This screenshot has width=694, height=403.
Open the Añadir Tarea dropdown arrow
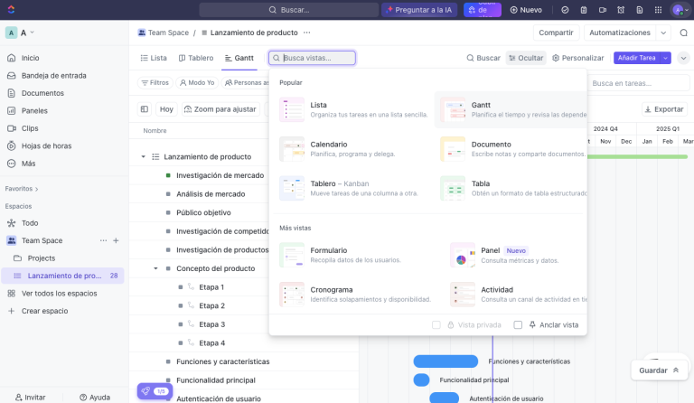click(x=666, y=58)
